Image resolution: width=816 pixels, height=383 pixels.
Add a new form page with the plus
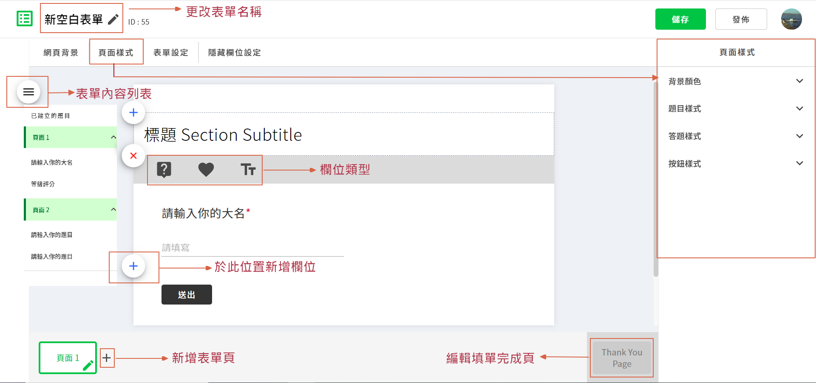pos(107,358)
